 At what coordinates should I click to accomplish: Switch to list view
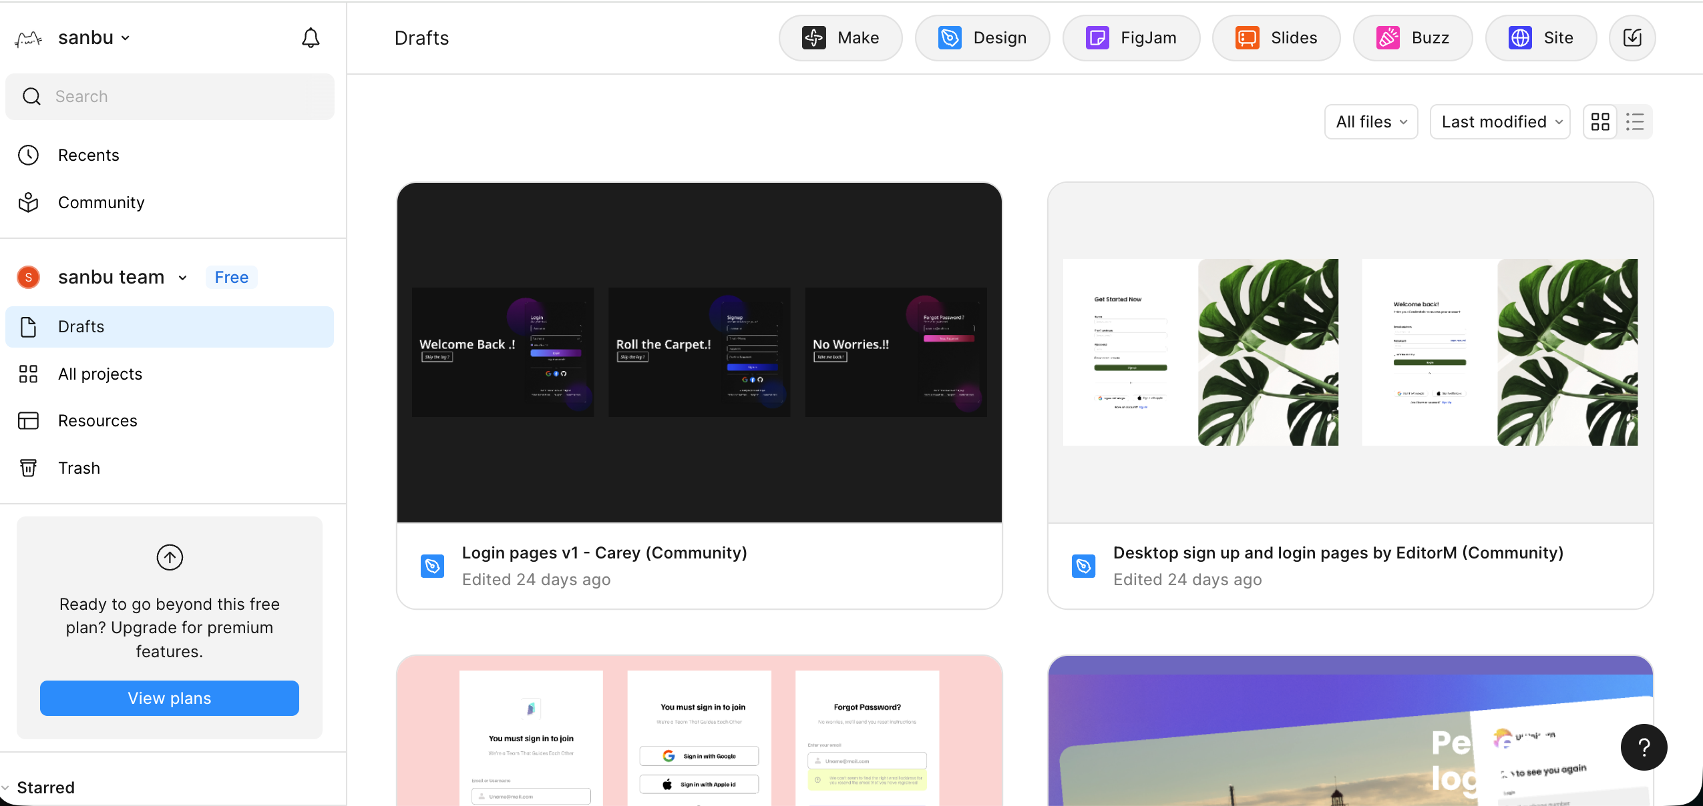point(1635,121)
